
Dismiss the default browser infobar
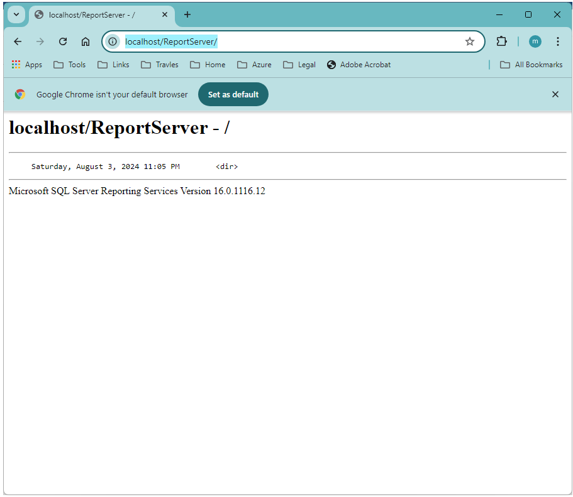click(x=555, y=94)
